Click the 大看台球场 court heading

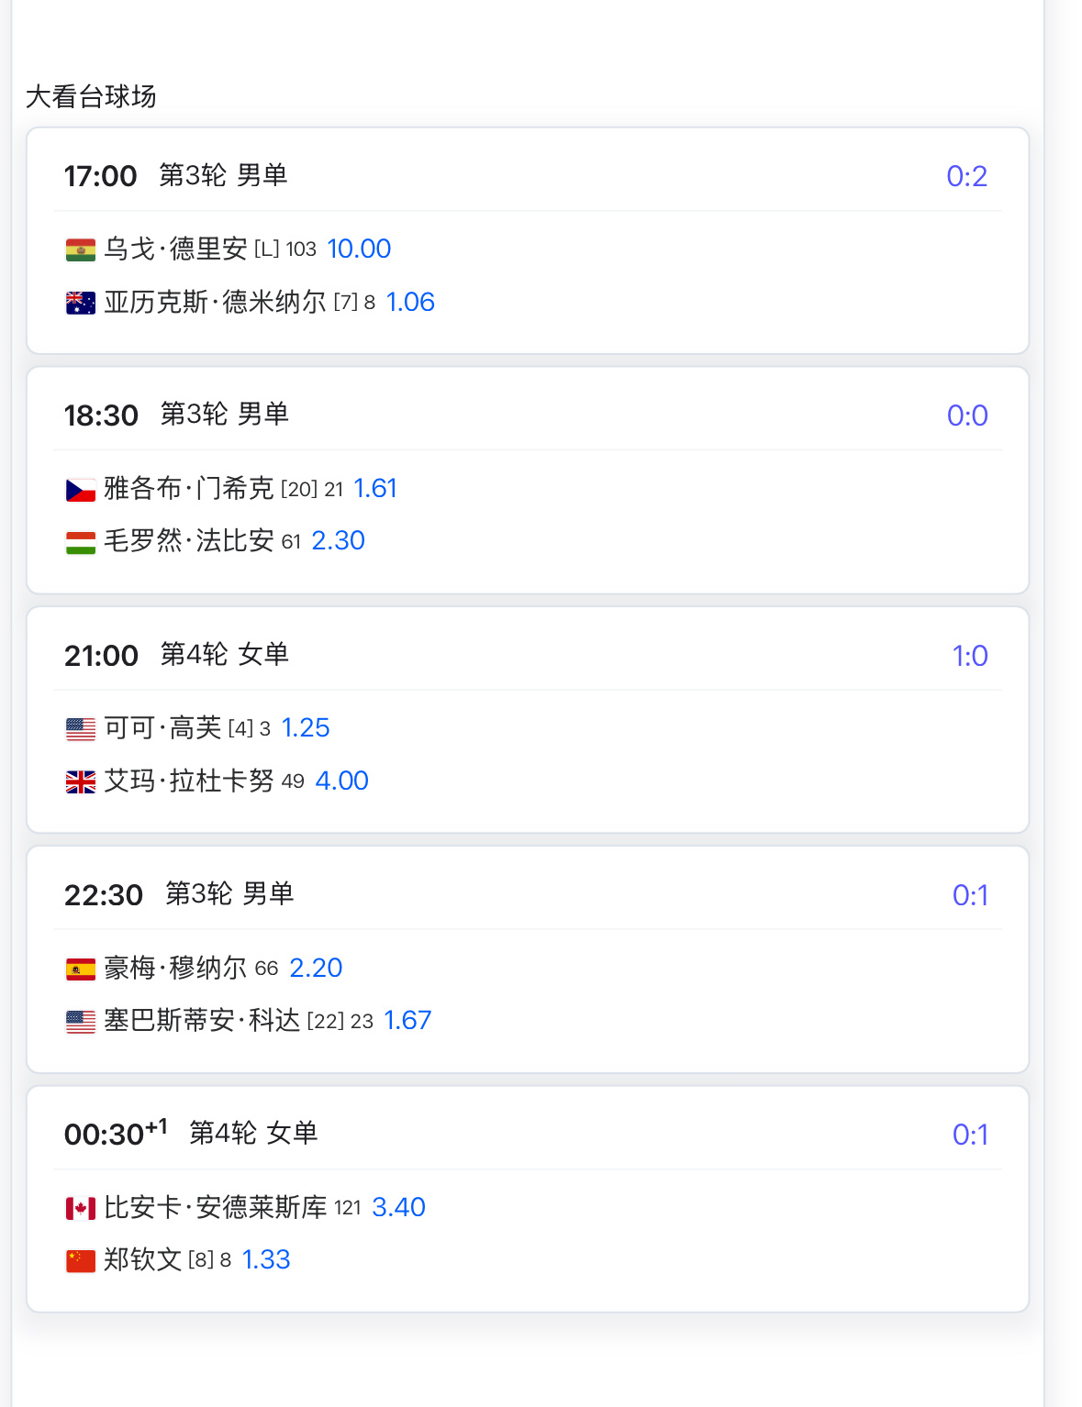91,96
